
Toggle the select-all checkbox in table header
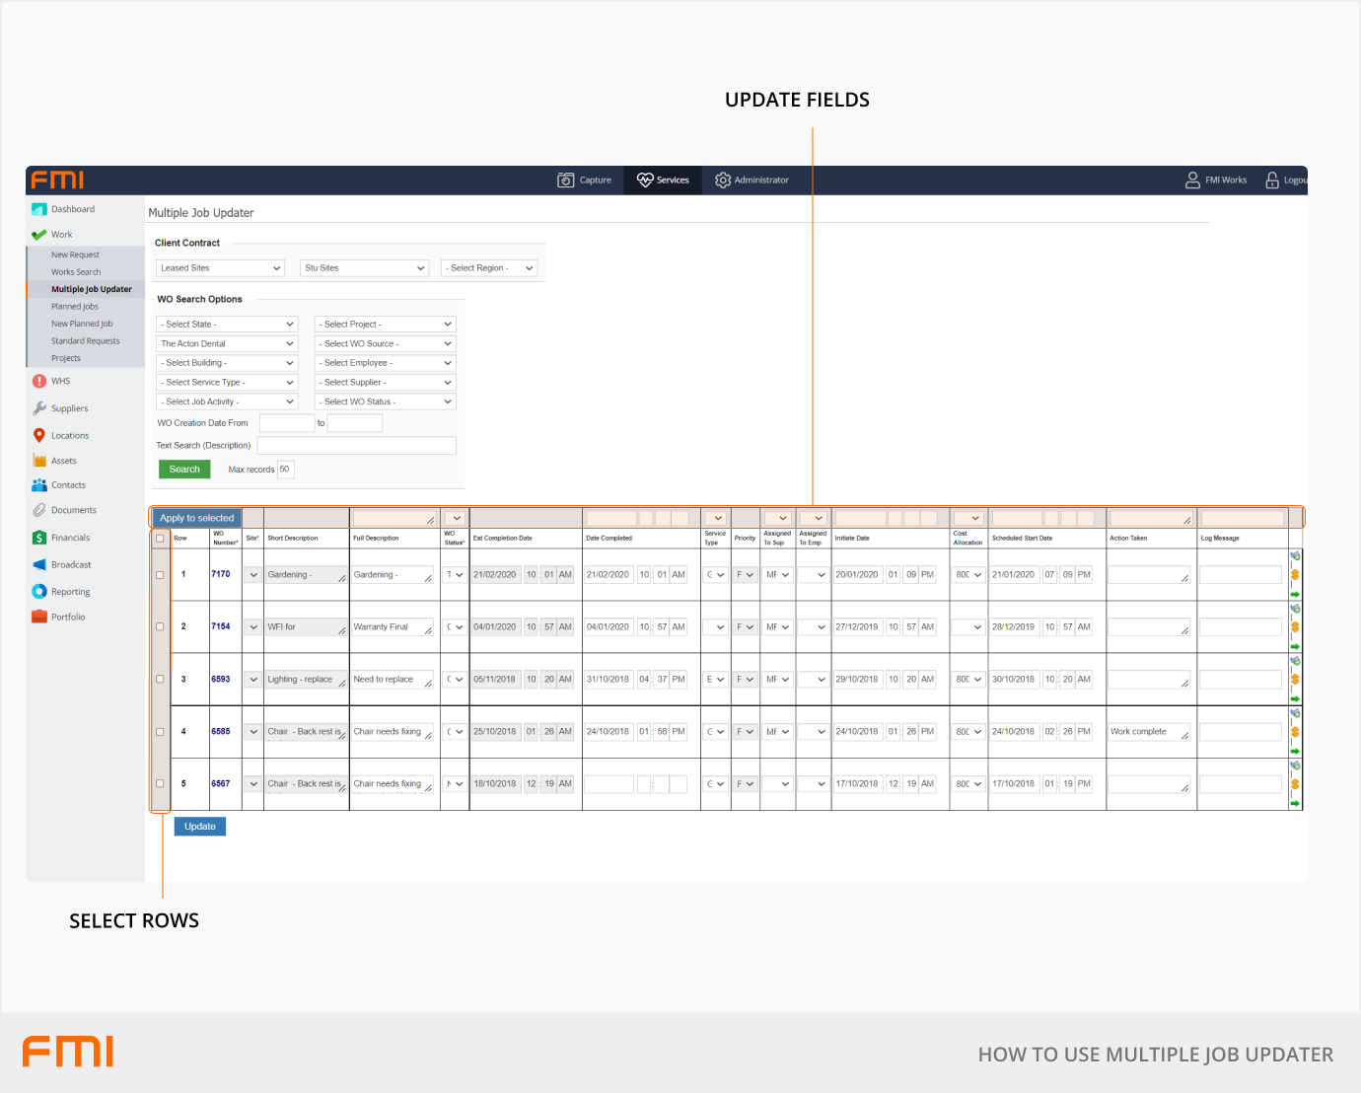click(x=160, y=539)
